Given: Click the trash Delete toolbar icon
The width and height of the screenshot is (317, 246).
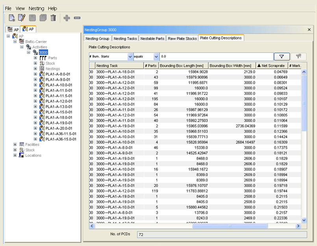Looking at the screenshot, I should pyautogui.click(x=53, y=18).
